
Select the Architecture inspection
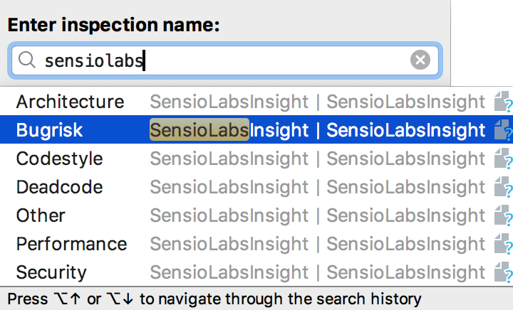pyautogui.click(x=70, y=102)
